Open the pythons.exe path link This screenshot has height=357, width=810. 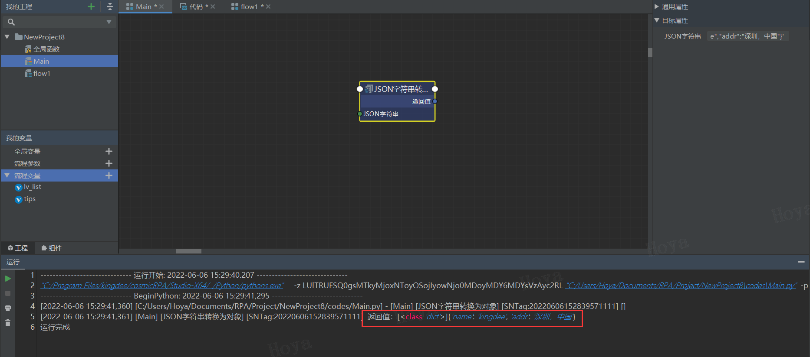tap(162, 286)
